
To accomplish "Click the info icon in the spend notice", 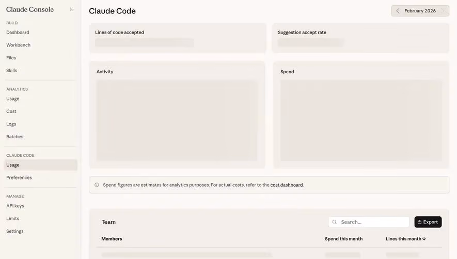I will (x=97, y=185).
